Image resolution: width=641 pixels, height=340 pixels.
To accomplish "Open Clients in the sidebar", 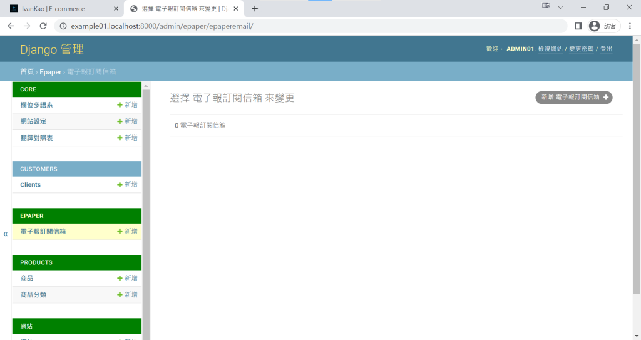I will 30,184.
